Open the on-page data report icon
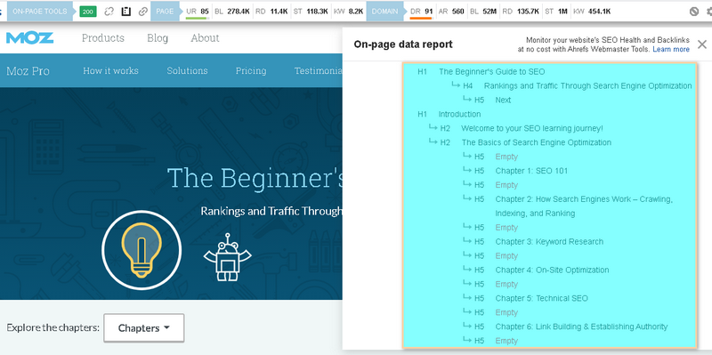The height and width of the screenshot is (355, 712). (126, 12)
